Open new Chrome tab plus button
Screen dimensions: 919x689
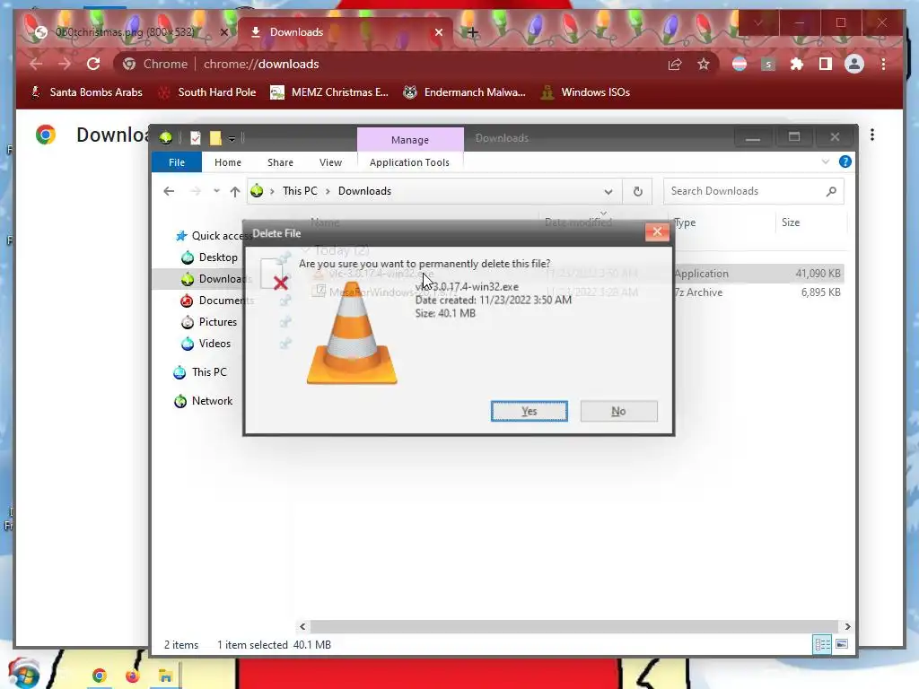tap(472, 32)
